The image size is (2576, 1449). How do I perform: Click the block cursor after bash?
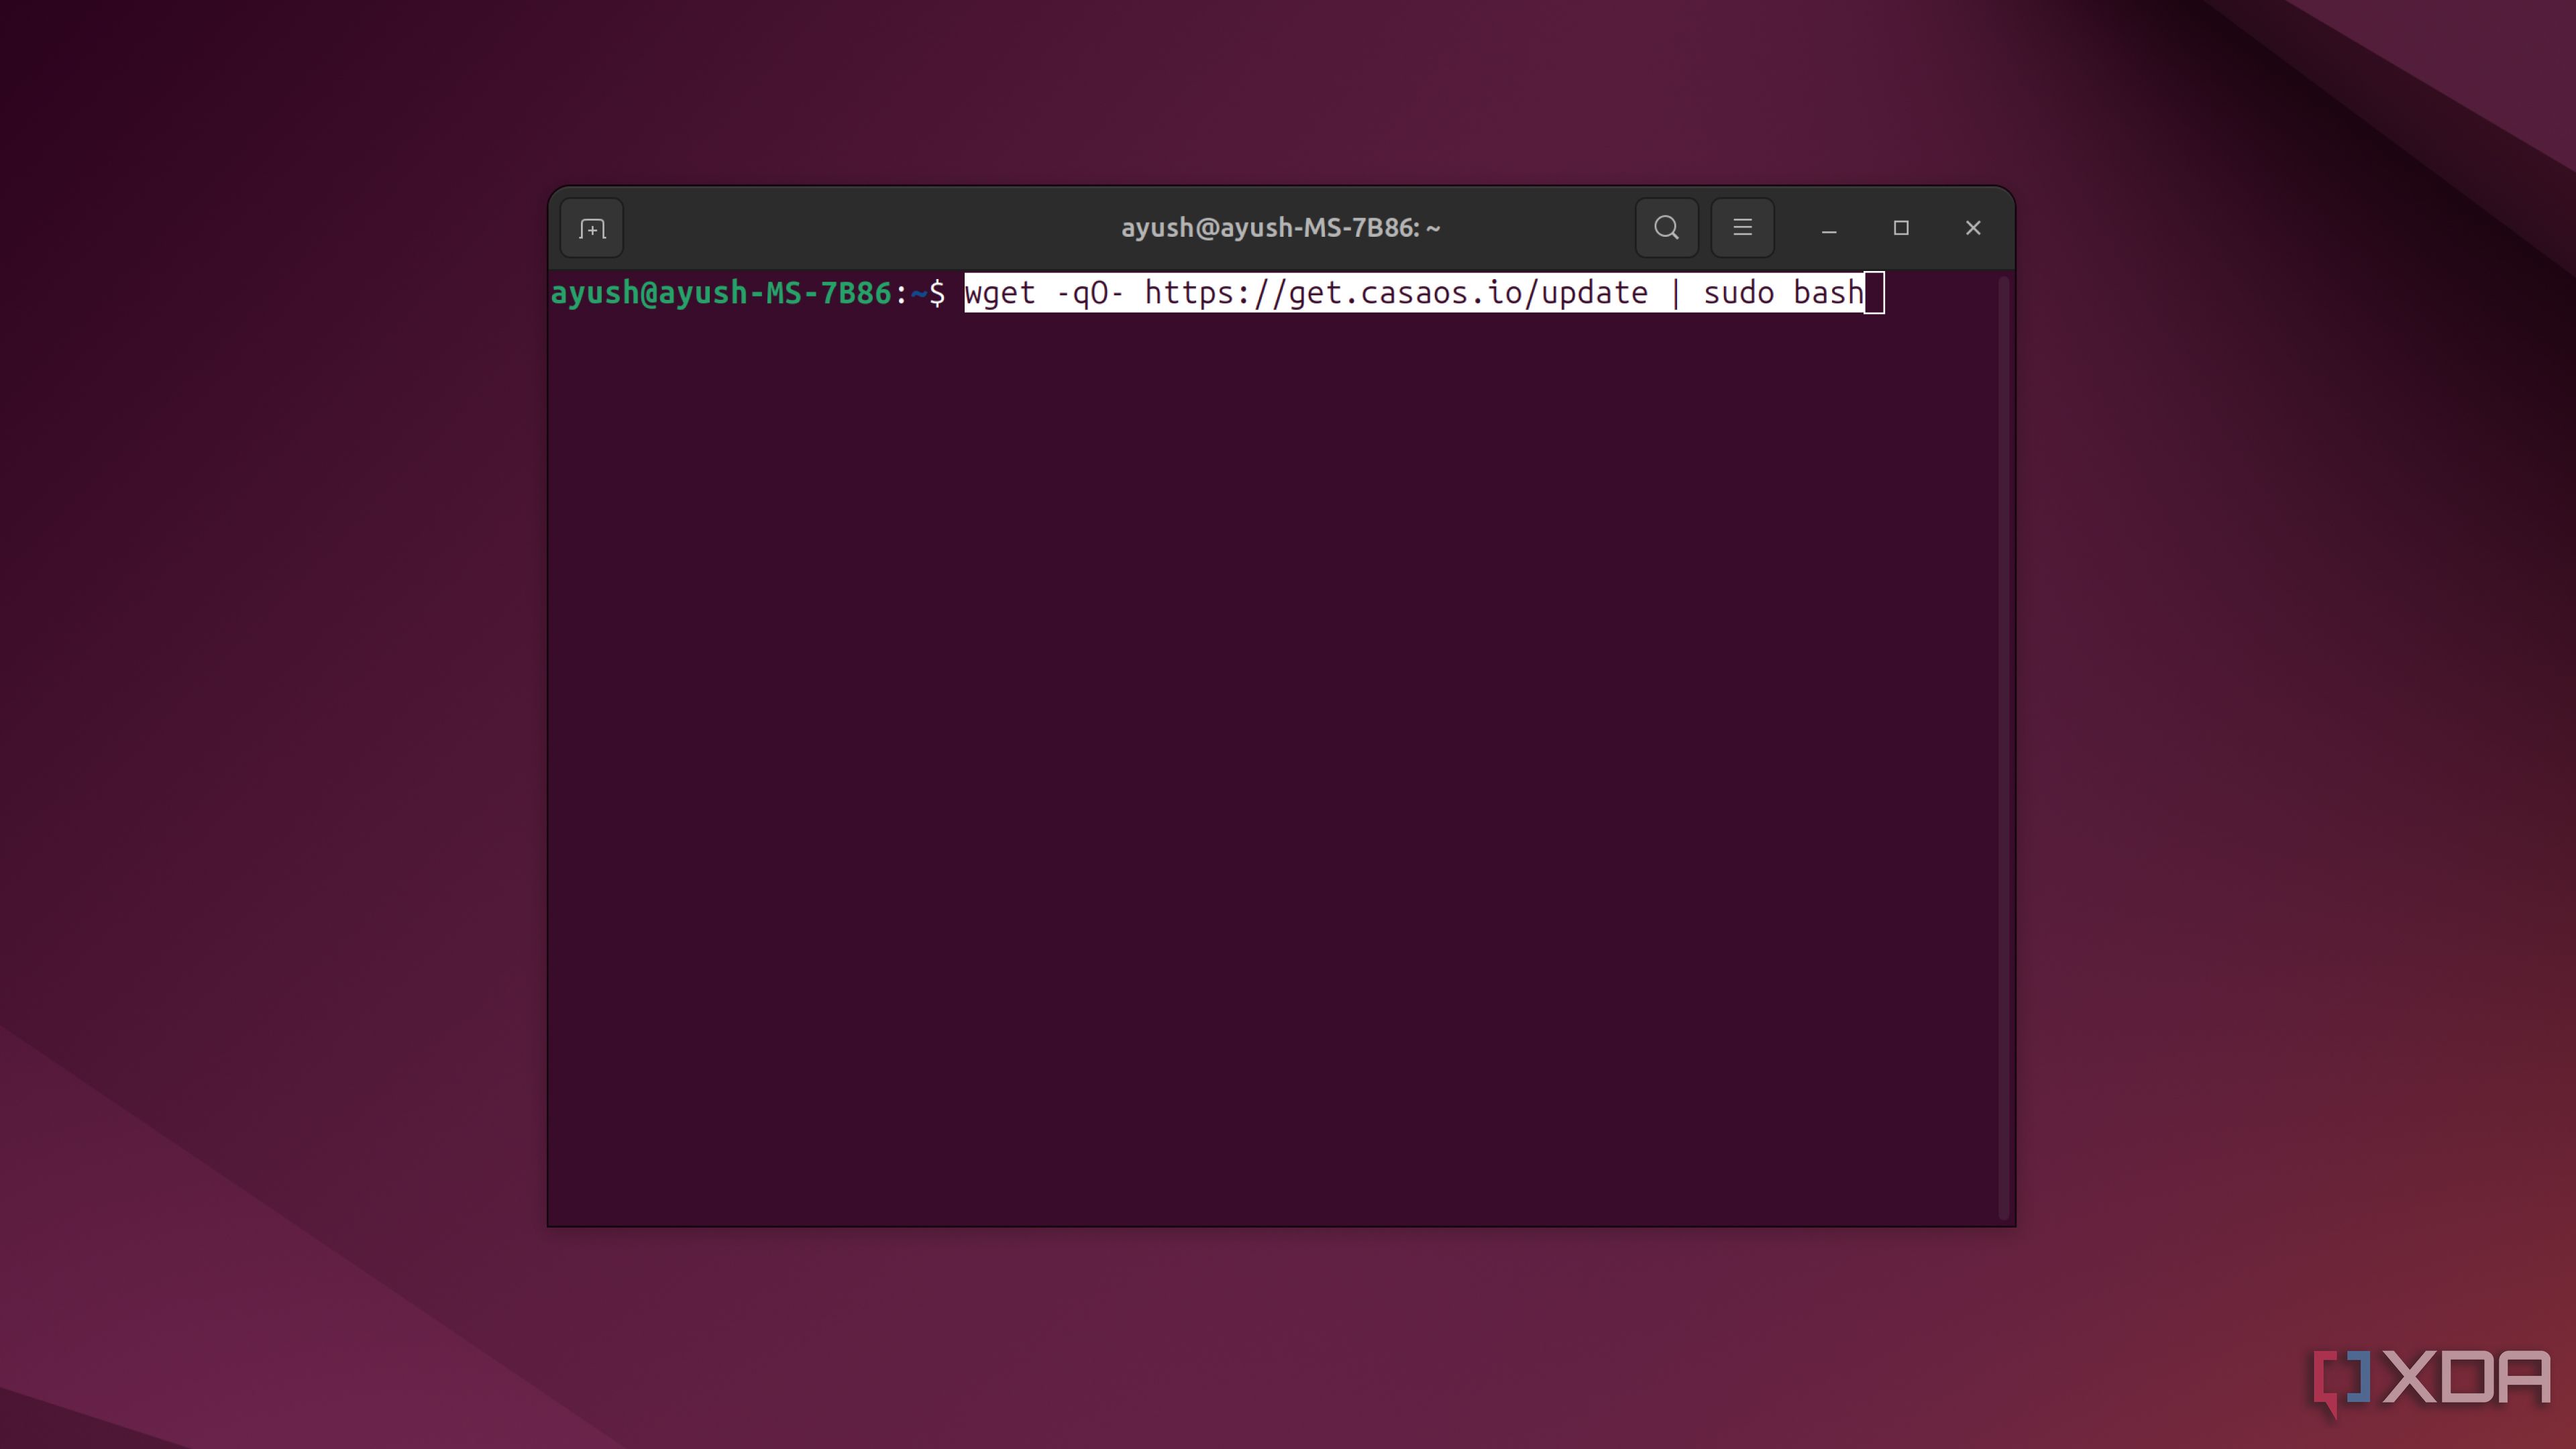pyautogui.click(x=1875, y=293)
